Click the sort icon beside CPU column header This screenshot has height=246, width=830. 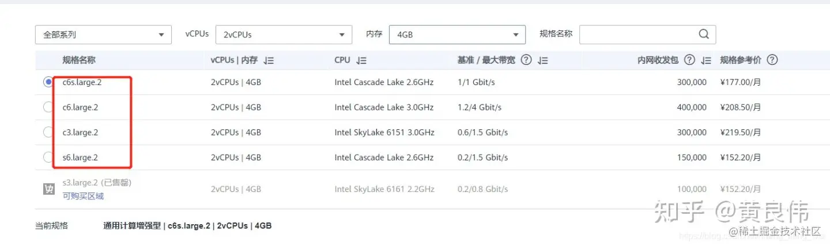(361, 60)
